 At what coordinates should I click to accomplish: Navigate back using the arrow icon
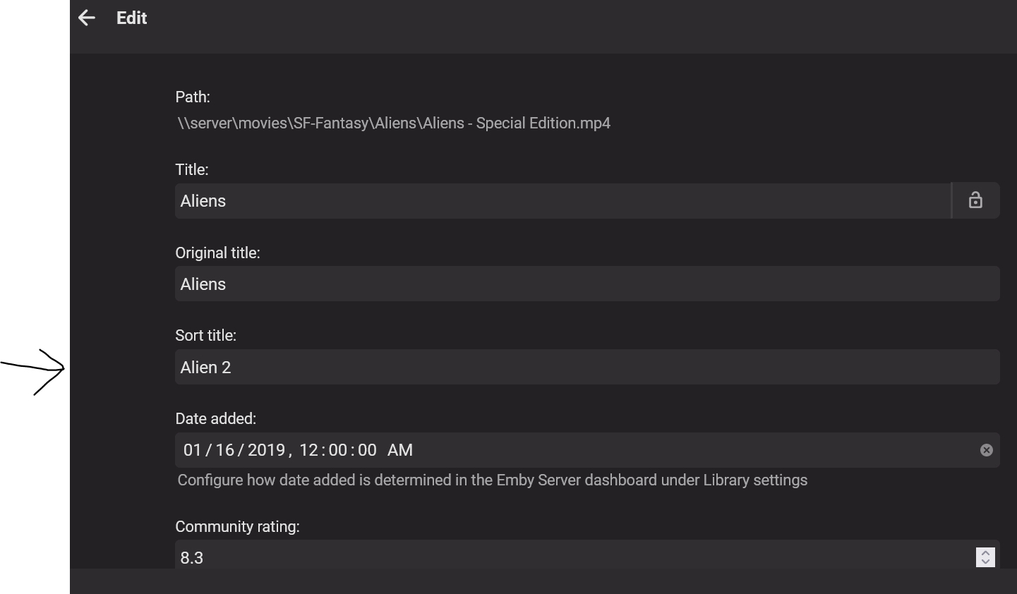tap(86, 18)
